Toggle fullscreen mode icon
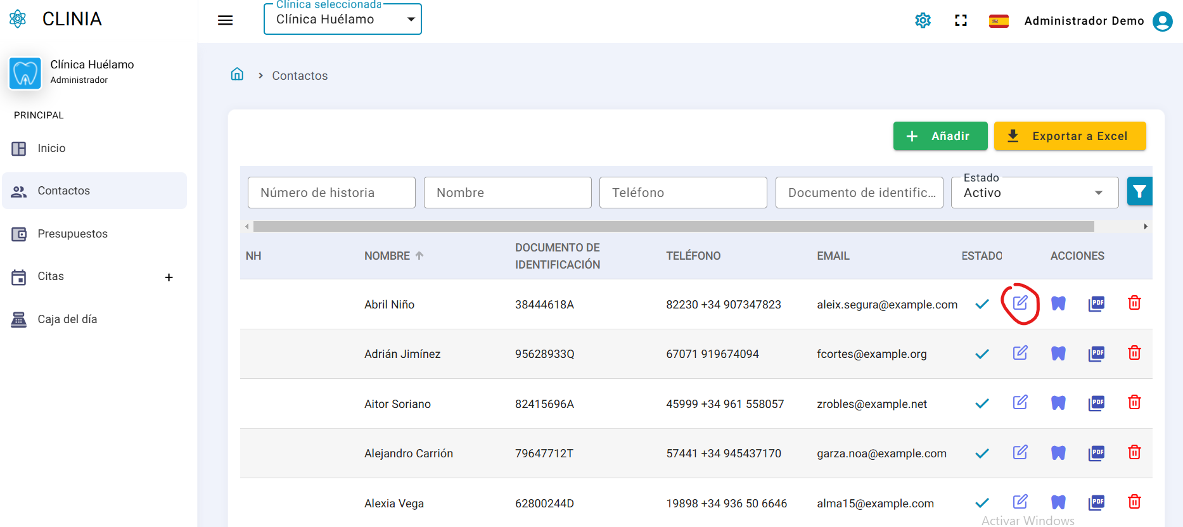Screen dimensions: 1183x527 961,20
